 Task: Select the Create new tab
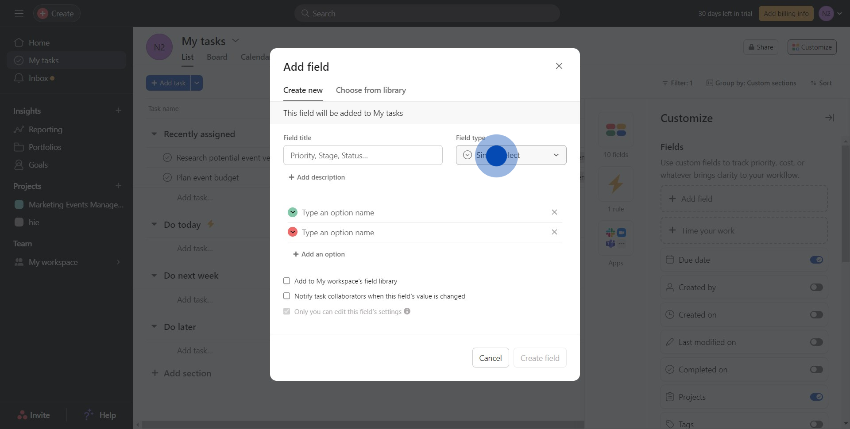coord(303,90)
